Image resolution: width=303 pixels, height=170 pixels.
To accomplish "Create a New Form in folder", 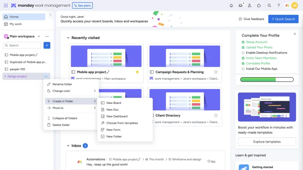I will pos(125,130).
